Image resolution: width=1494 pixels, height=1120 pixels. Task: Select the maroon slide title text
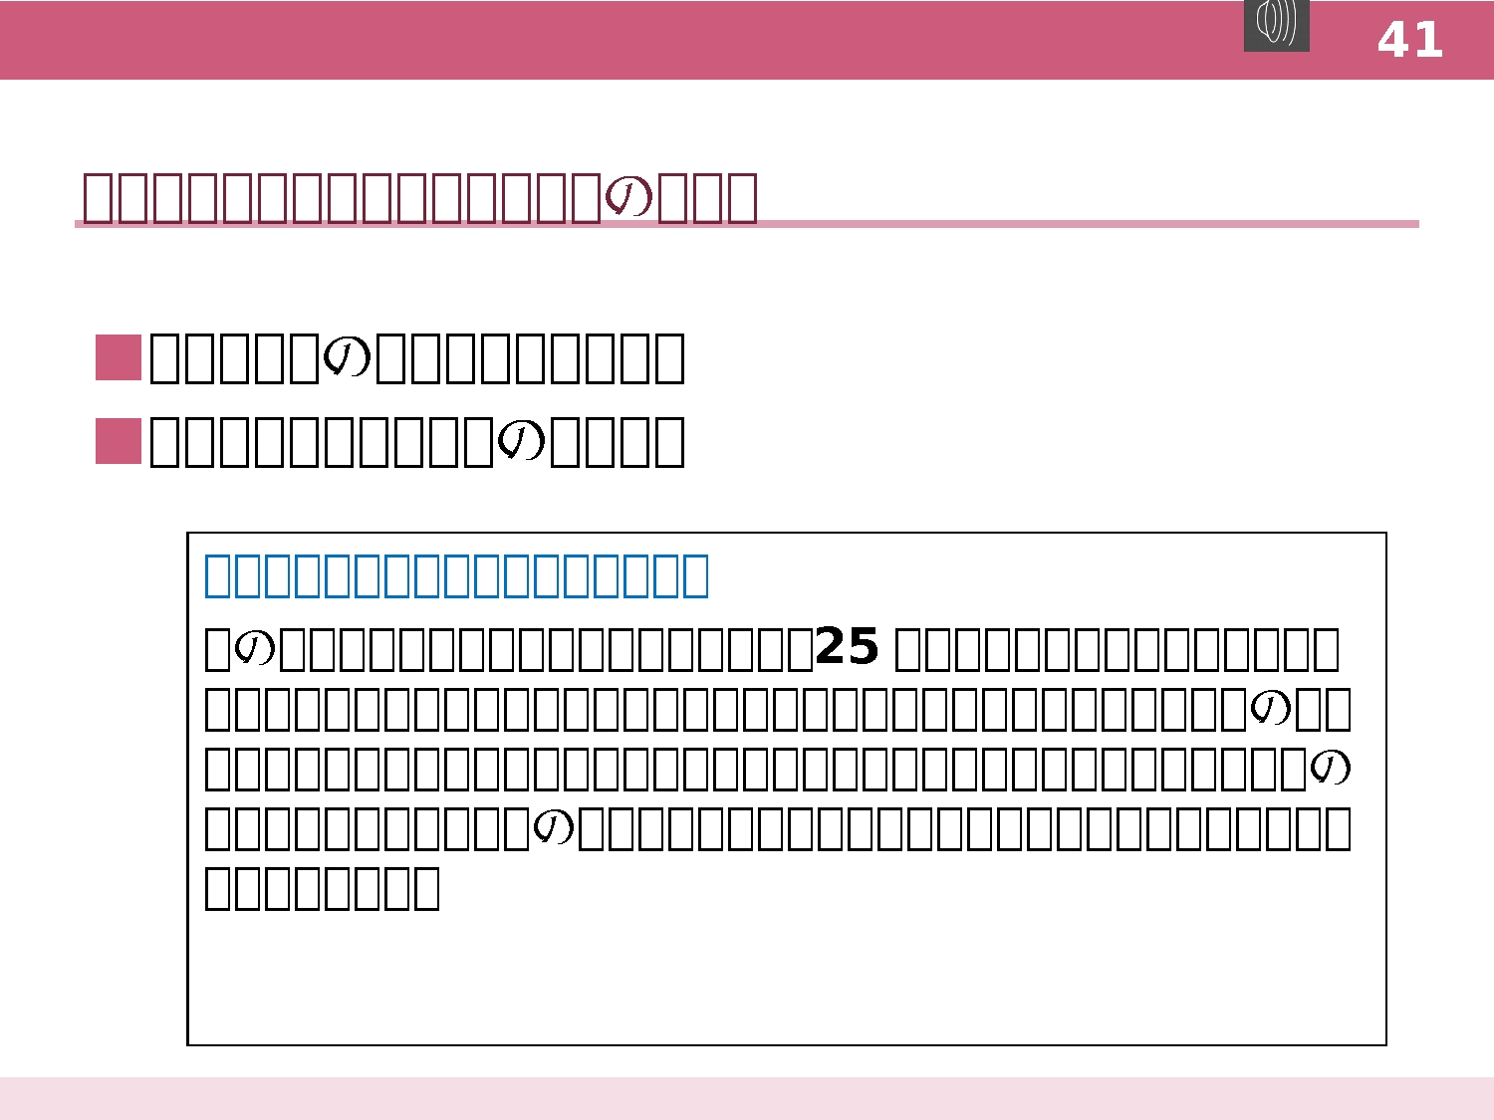click(x=418, y=197)
